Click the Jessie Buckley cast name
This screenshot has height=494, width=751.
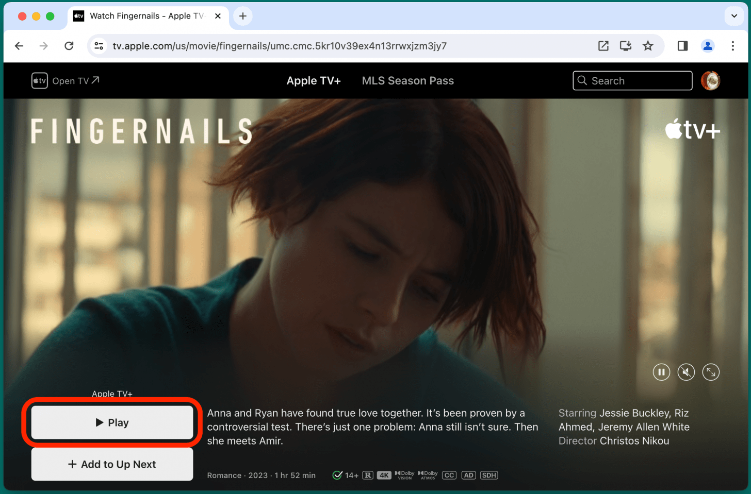point(635,413)
